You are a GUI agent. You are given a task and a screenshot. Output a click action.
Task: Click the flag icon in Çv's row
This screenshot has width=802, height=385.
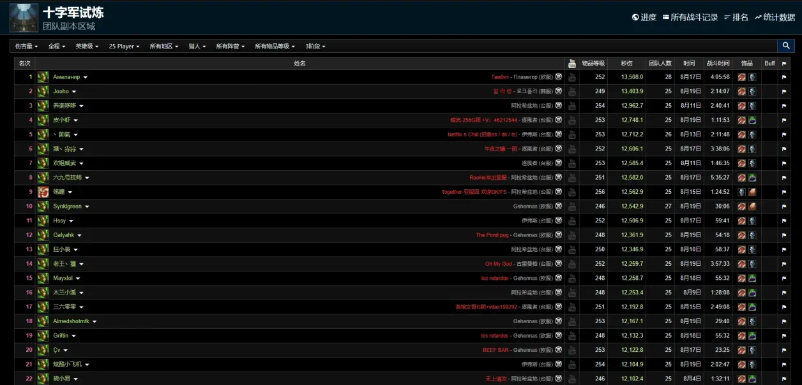784,350
